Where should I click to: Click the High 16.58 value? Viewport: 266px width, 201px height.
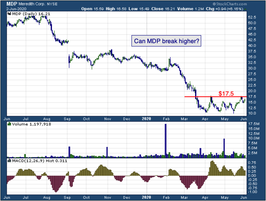(x=116, y=9)
